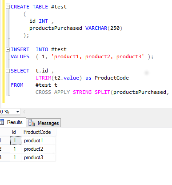172x185 pixels.
Task: Click the ProductCode alias in SELECT
Action: click(112, 78)
